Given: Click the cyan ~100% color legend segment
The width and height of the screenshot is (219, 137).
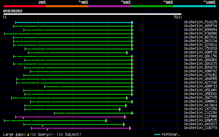Looking at the screenshot, I should (195, 6).
